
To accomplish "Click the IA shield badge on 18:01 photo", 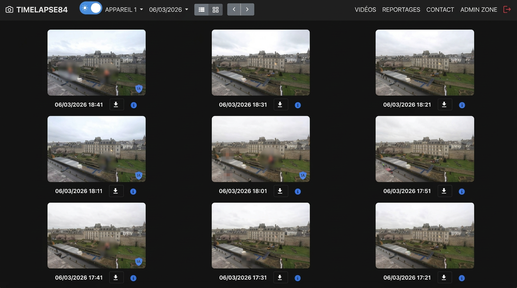I will [x=303, y=175].
